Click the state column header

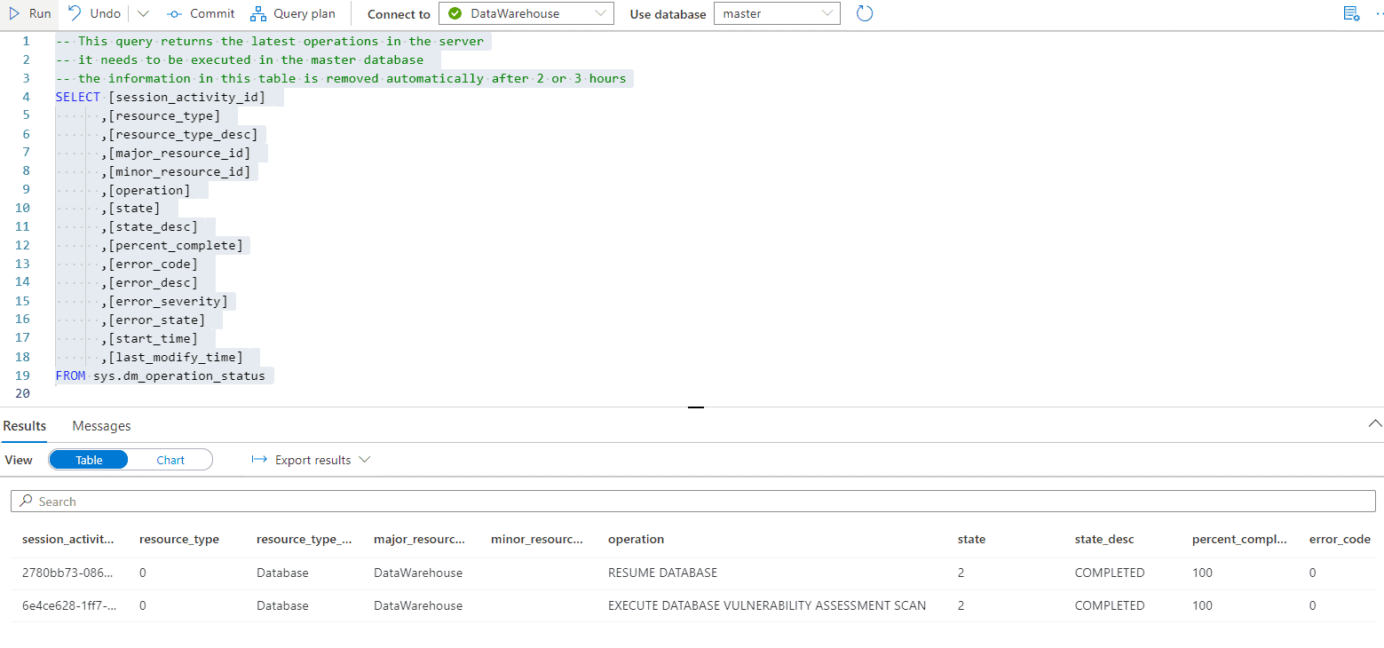coord(971,539)
